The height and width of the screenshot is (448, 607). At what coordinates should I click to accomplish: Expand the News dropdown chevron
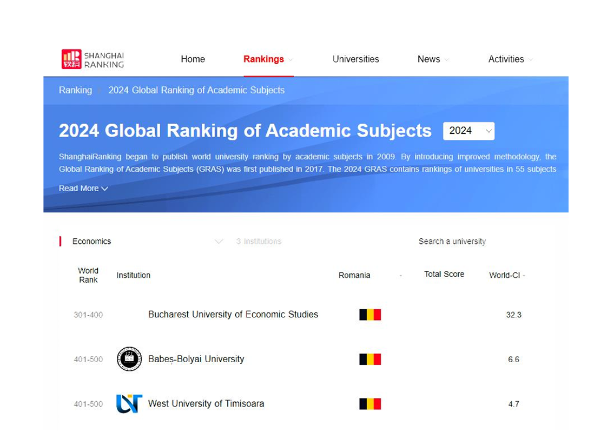pyautogui.click(x=446, y=59)
